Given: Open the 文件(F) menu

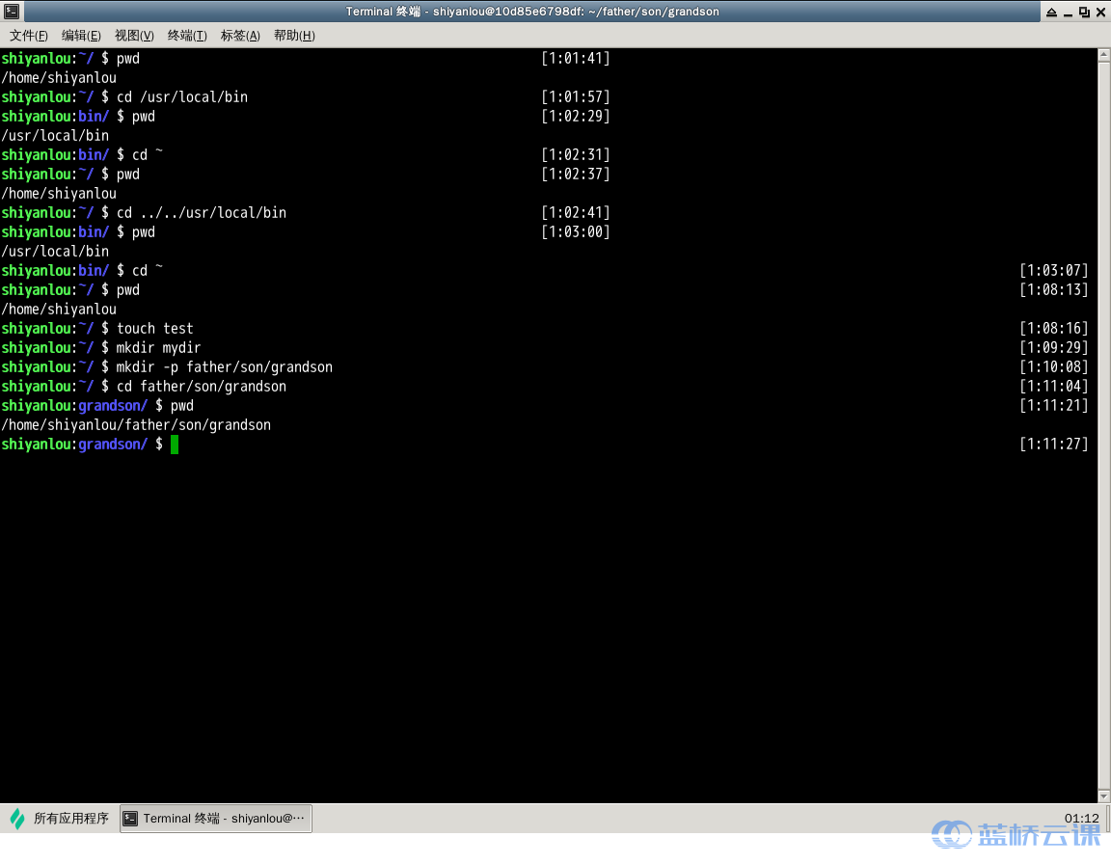Looking at the screenshot, I should point(28,36).
